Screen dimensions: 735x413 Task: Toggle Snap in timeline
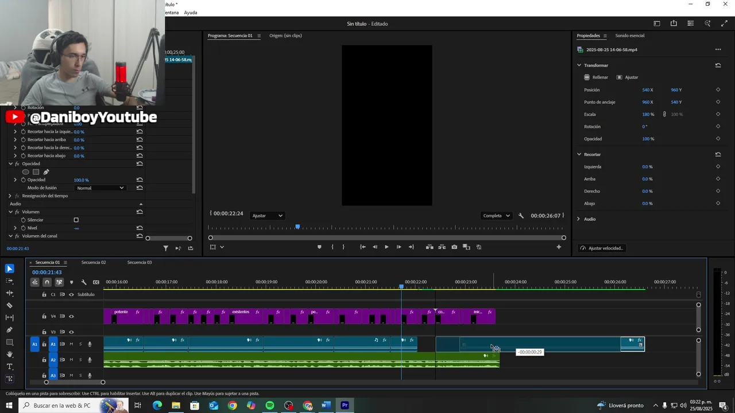point(47,282)
